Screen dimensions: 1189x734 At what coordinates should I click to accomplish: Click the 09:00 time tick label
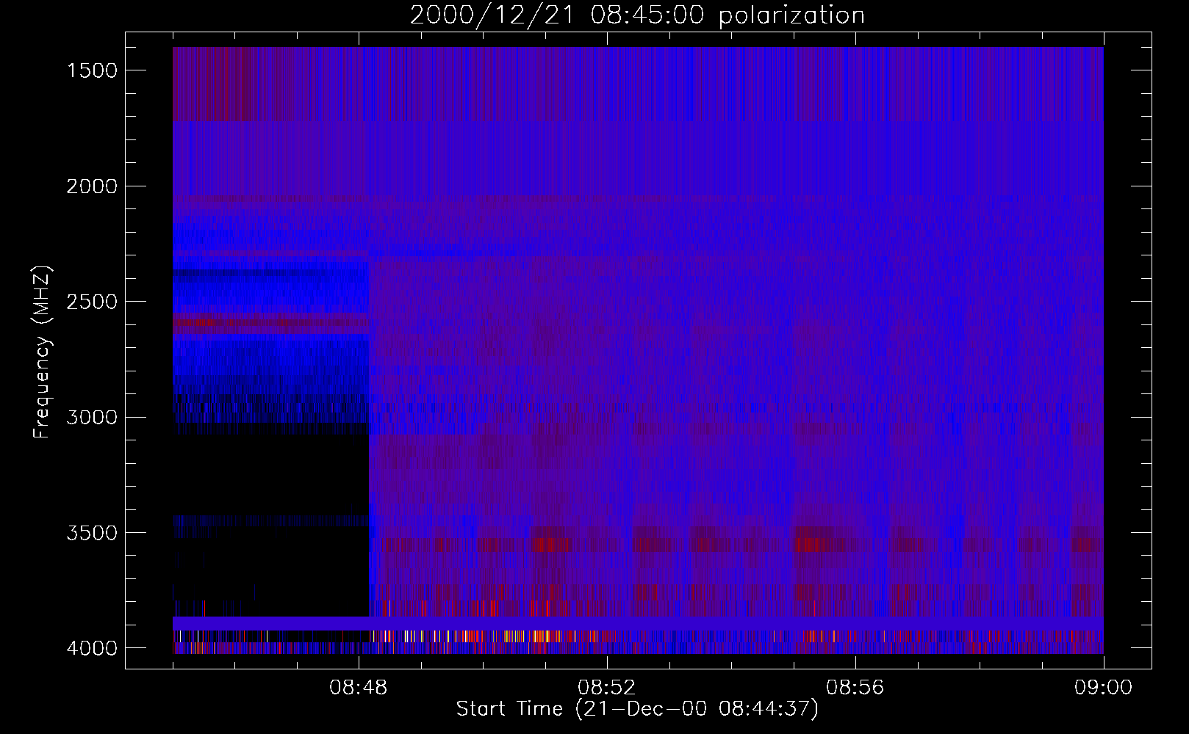[1103, 688]
